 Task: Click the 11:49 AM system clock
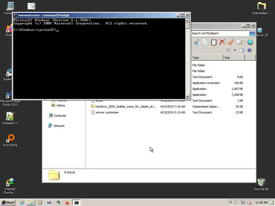point(262,203)
